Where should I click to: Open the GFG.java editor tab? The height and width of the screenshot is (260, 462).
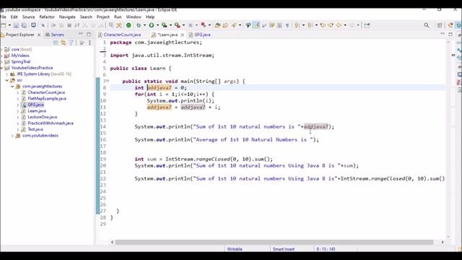pos(200,35)
